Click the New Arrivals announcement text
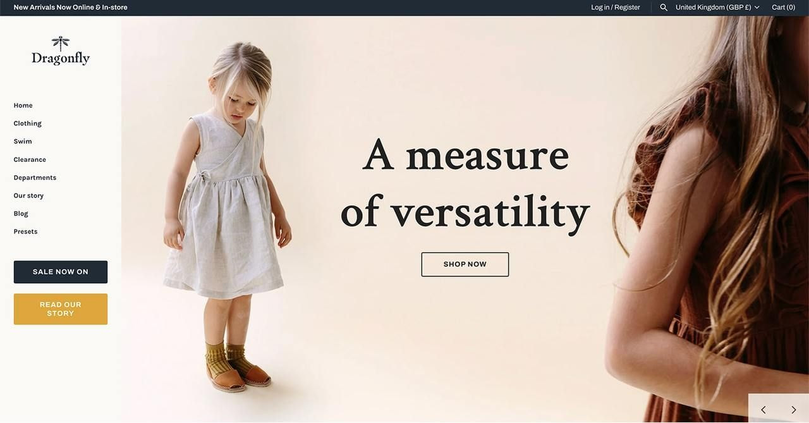 click(70, 8)
